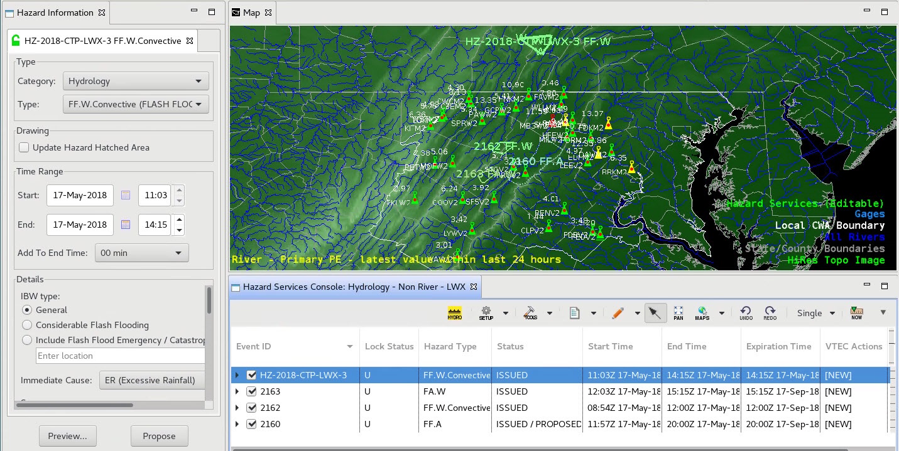
Task: Open the Category Hydrology dropdown
Action: click(136, 81)
